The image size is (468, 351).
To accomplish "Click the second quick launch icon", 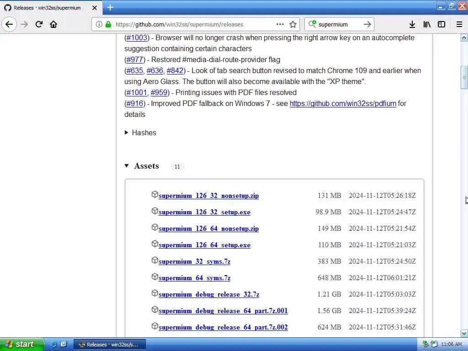I will click(x=64, y=344).
